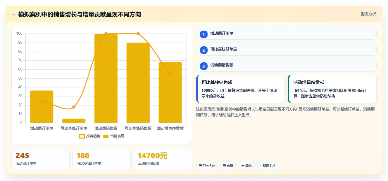
Task: Click the y-axis value 0
Action: [21, 123]
